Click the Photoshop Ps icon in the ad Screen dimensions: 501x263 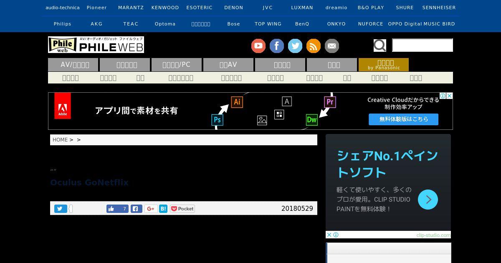(x=217, y=120)
